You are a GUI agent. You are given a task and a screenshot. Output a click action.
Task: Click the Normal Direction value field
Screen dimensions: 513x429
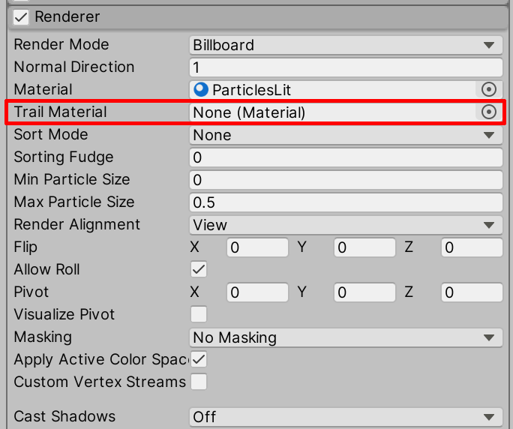345,67
